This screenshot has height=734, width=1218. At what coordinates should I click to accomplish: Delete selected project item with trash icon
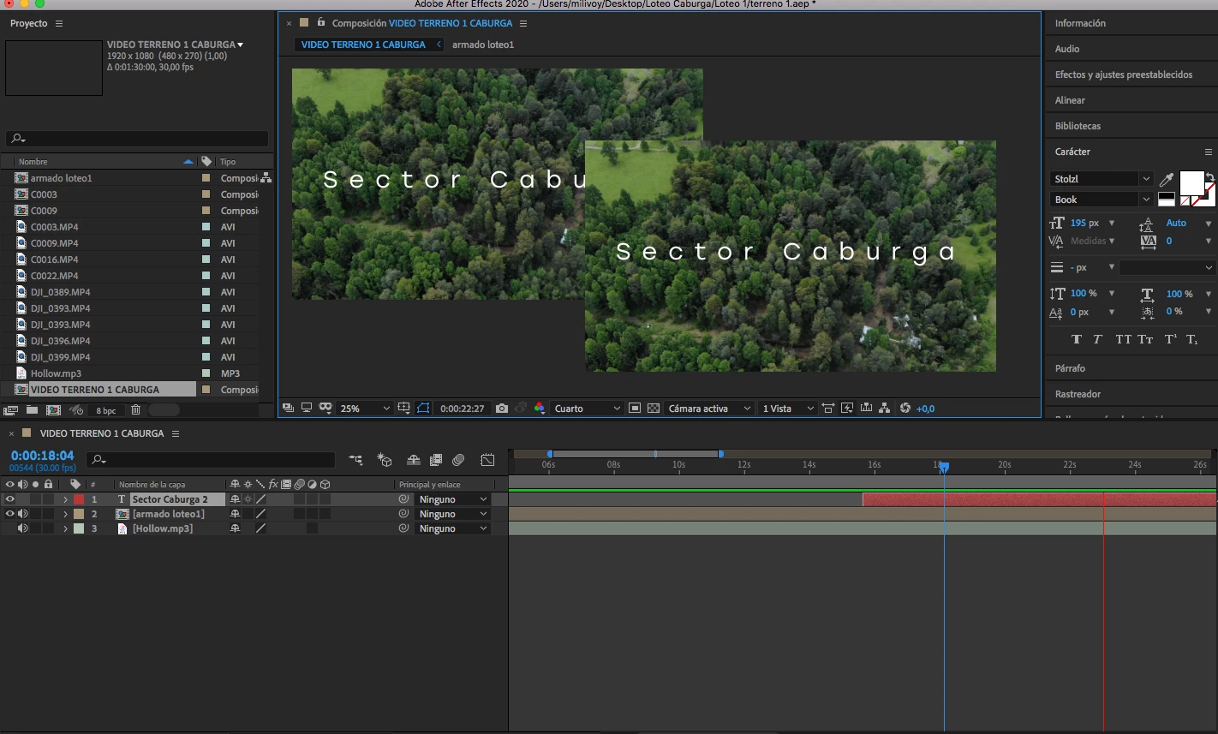pyautogui.click(x=135, y=411)
